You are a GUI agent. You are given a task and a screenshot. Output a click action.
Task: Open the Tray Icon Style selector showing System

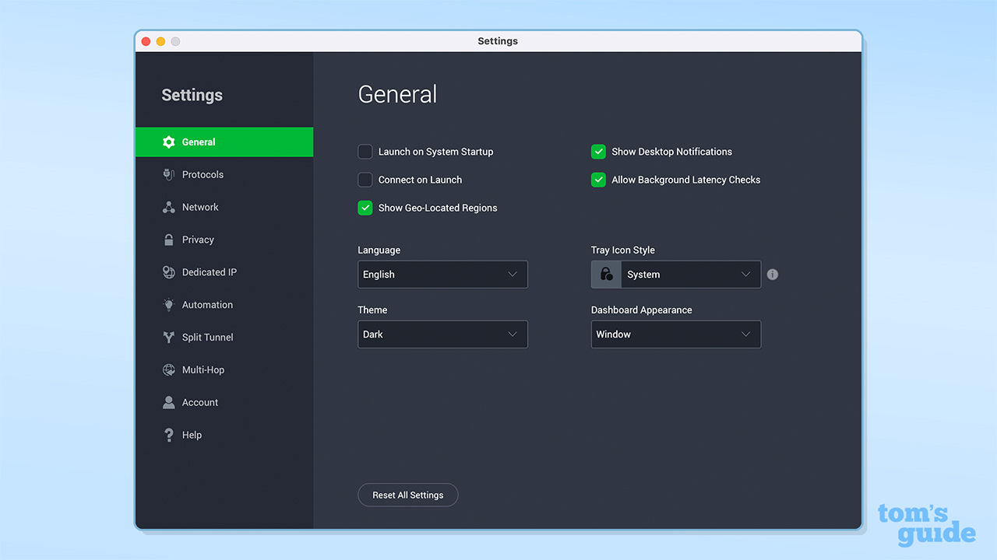coord(689,274)
